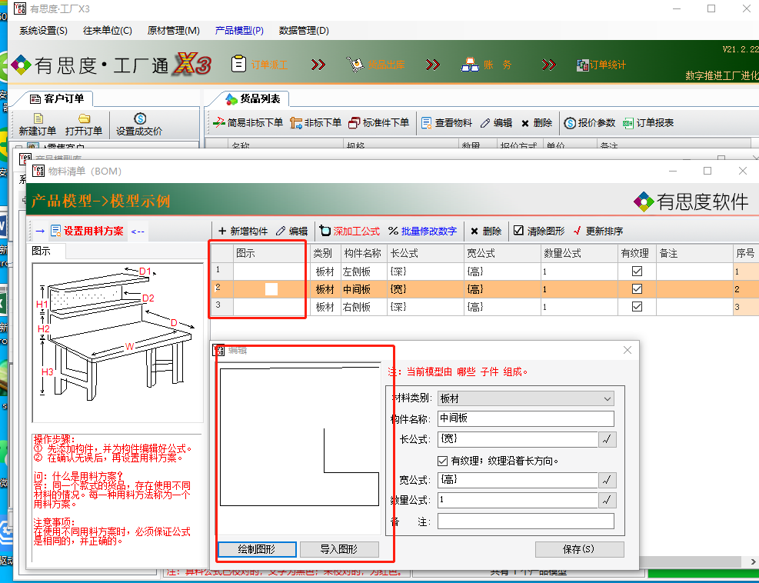
Task: Open 报价参数 settings
Action: pyautogui.click(x=590, y=123)
